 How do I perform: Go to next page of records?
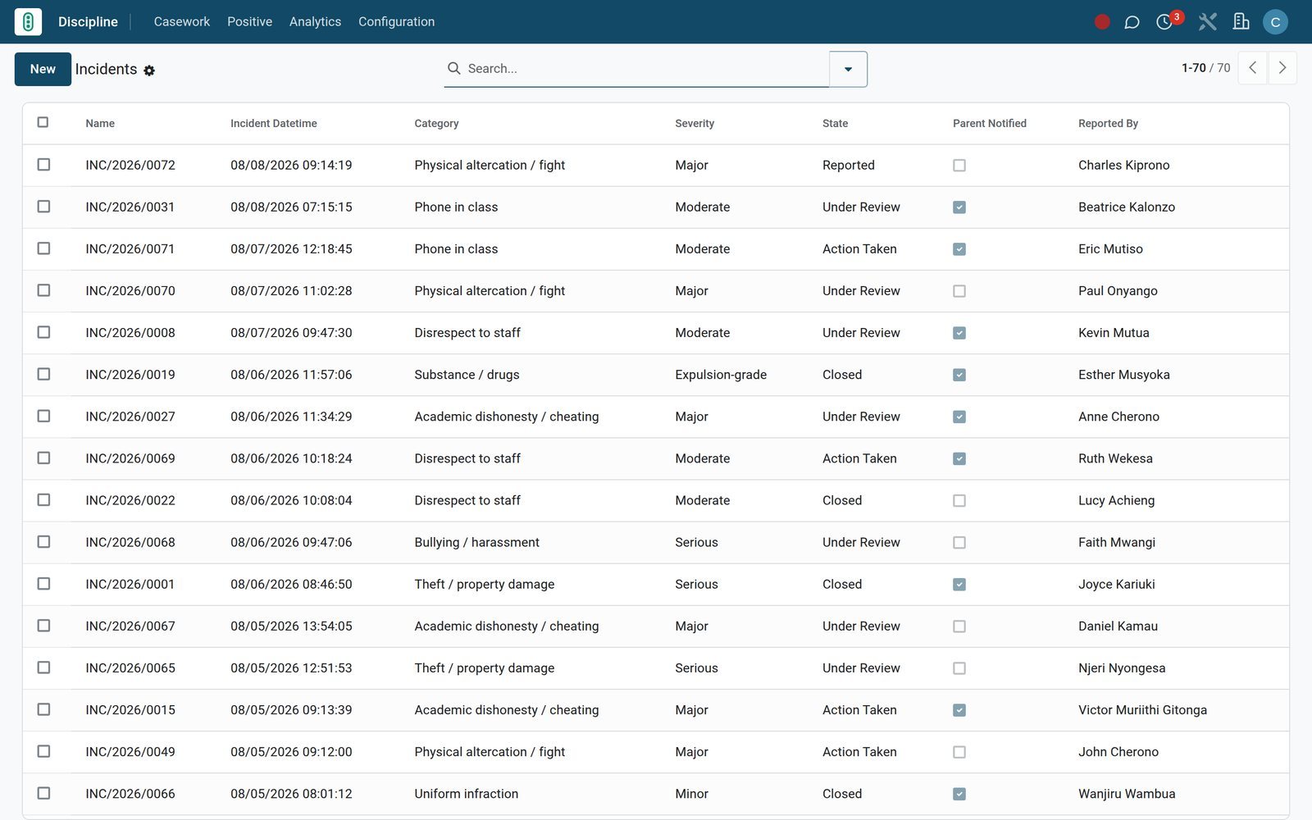[x=1282, y=68]
